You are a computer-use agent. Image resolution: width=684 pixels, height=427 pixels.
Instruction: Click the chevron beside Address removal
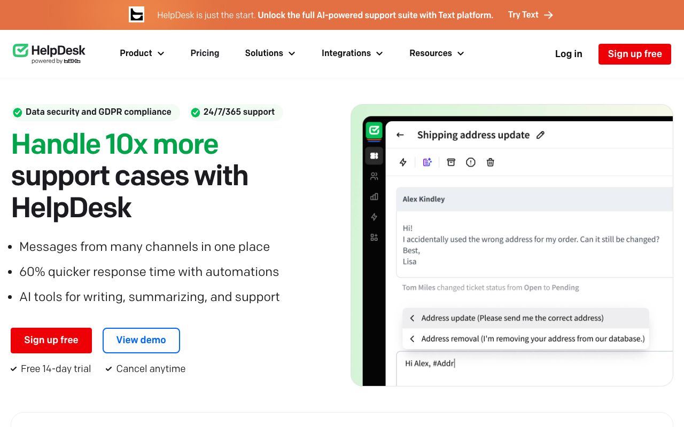[x=412, y=338]
